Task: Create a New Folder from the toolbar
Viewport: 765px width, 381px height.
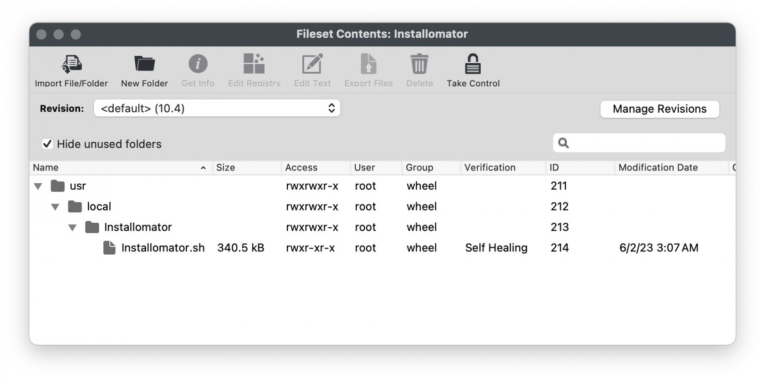Action: (x=145, y=64)
